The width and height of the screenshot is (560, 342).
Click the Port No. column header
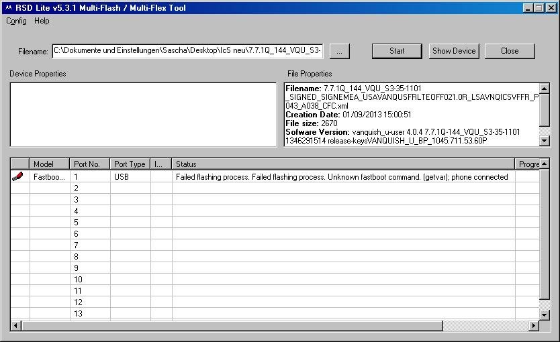90,164
